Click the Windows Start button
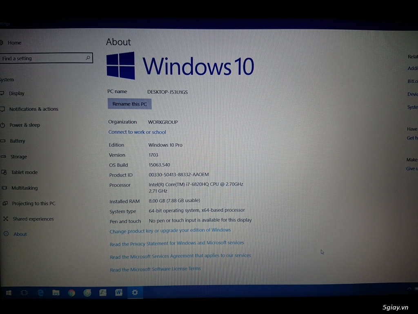 (9, 293)
